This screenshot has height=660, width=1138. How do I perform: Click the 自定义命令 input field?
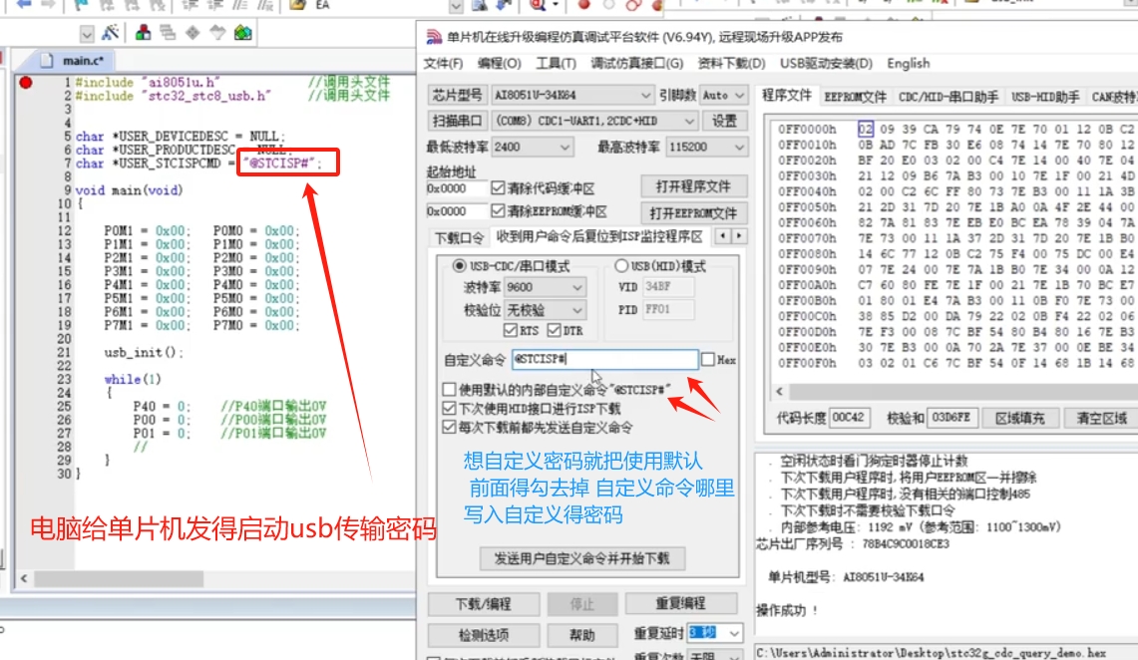(605, 359)
